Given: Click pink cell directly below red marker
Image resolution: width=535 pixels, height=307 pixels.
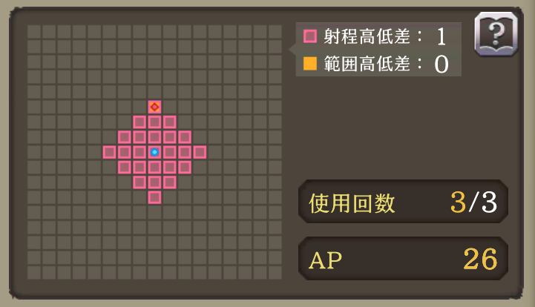Looking at the screenshot, I should [x=154, y=122].
